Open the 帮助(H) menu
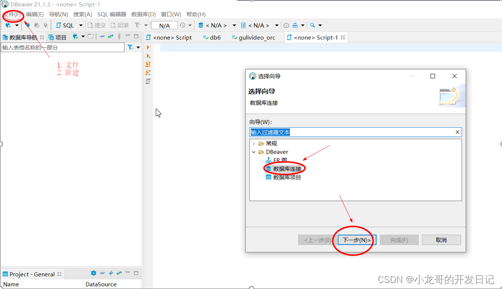The height and width of the screenshot is (289, 502). coord(196,15)
